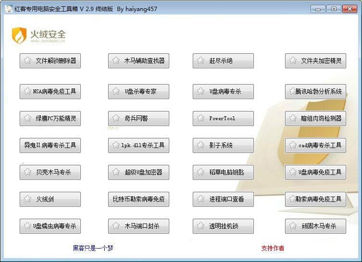The image size is (362, 262).
Task: Click the star icon on 顽固木马专杀
Action: 293,226
